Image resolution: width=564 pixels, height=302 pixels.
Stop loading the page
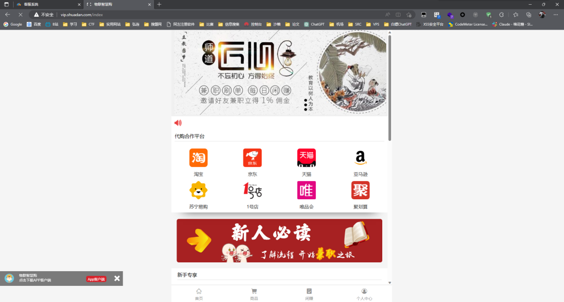[x=20, y=15]
